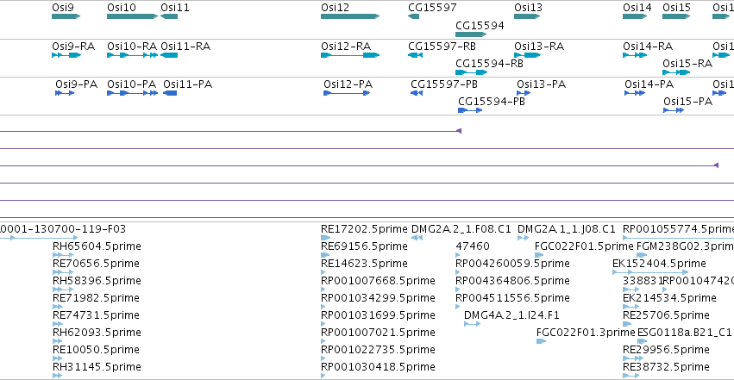Click the RE74731.5prime EST entry
734x380 pixels.
[x=96, y=315]
